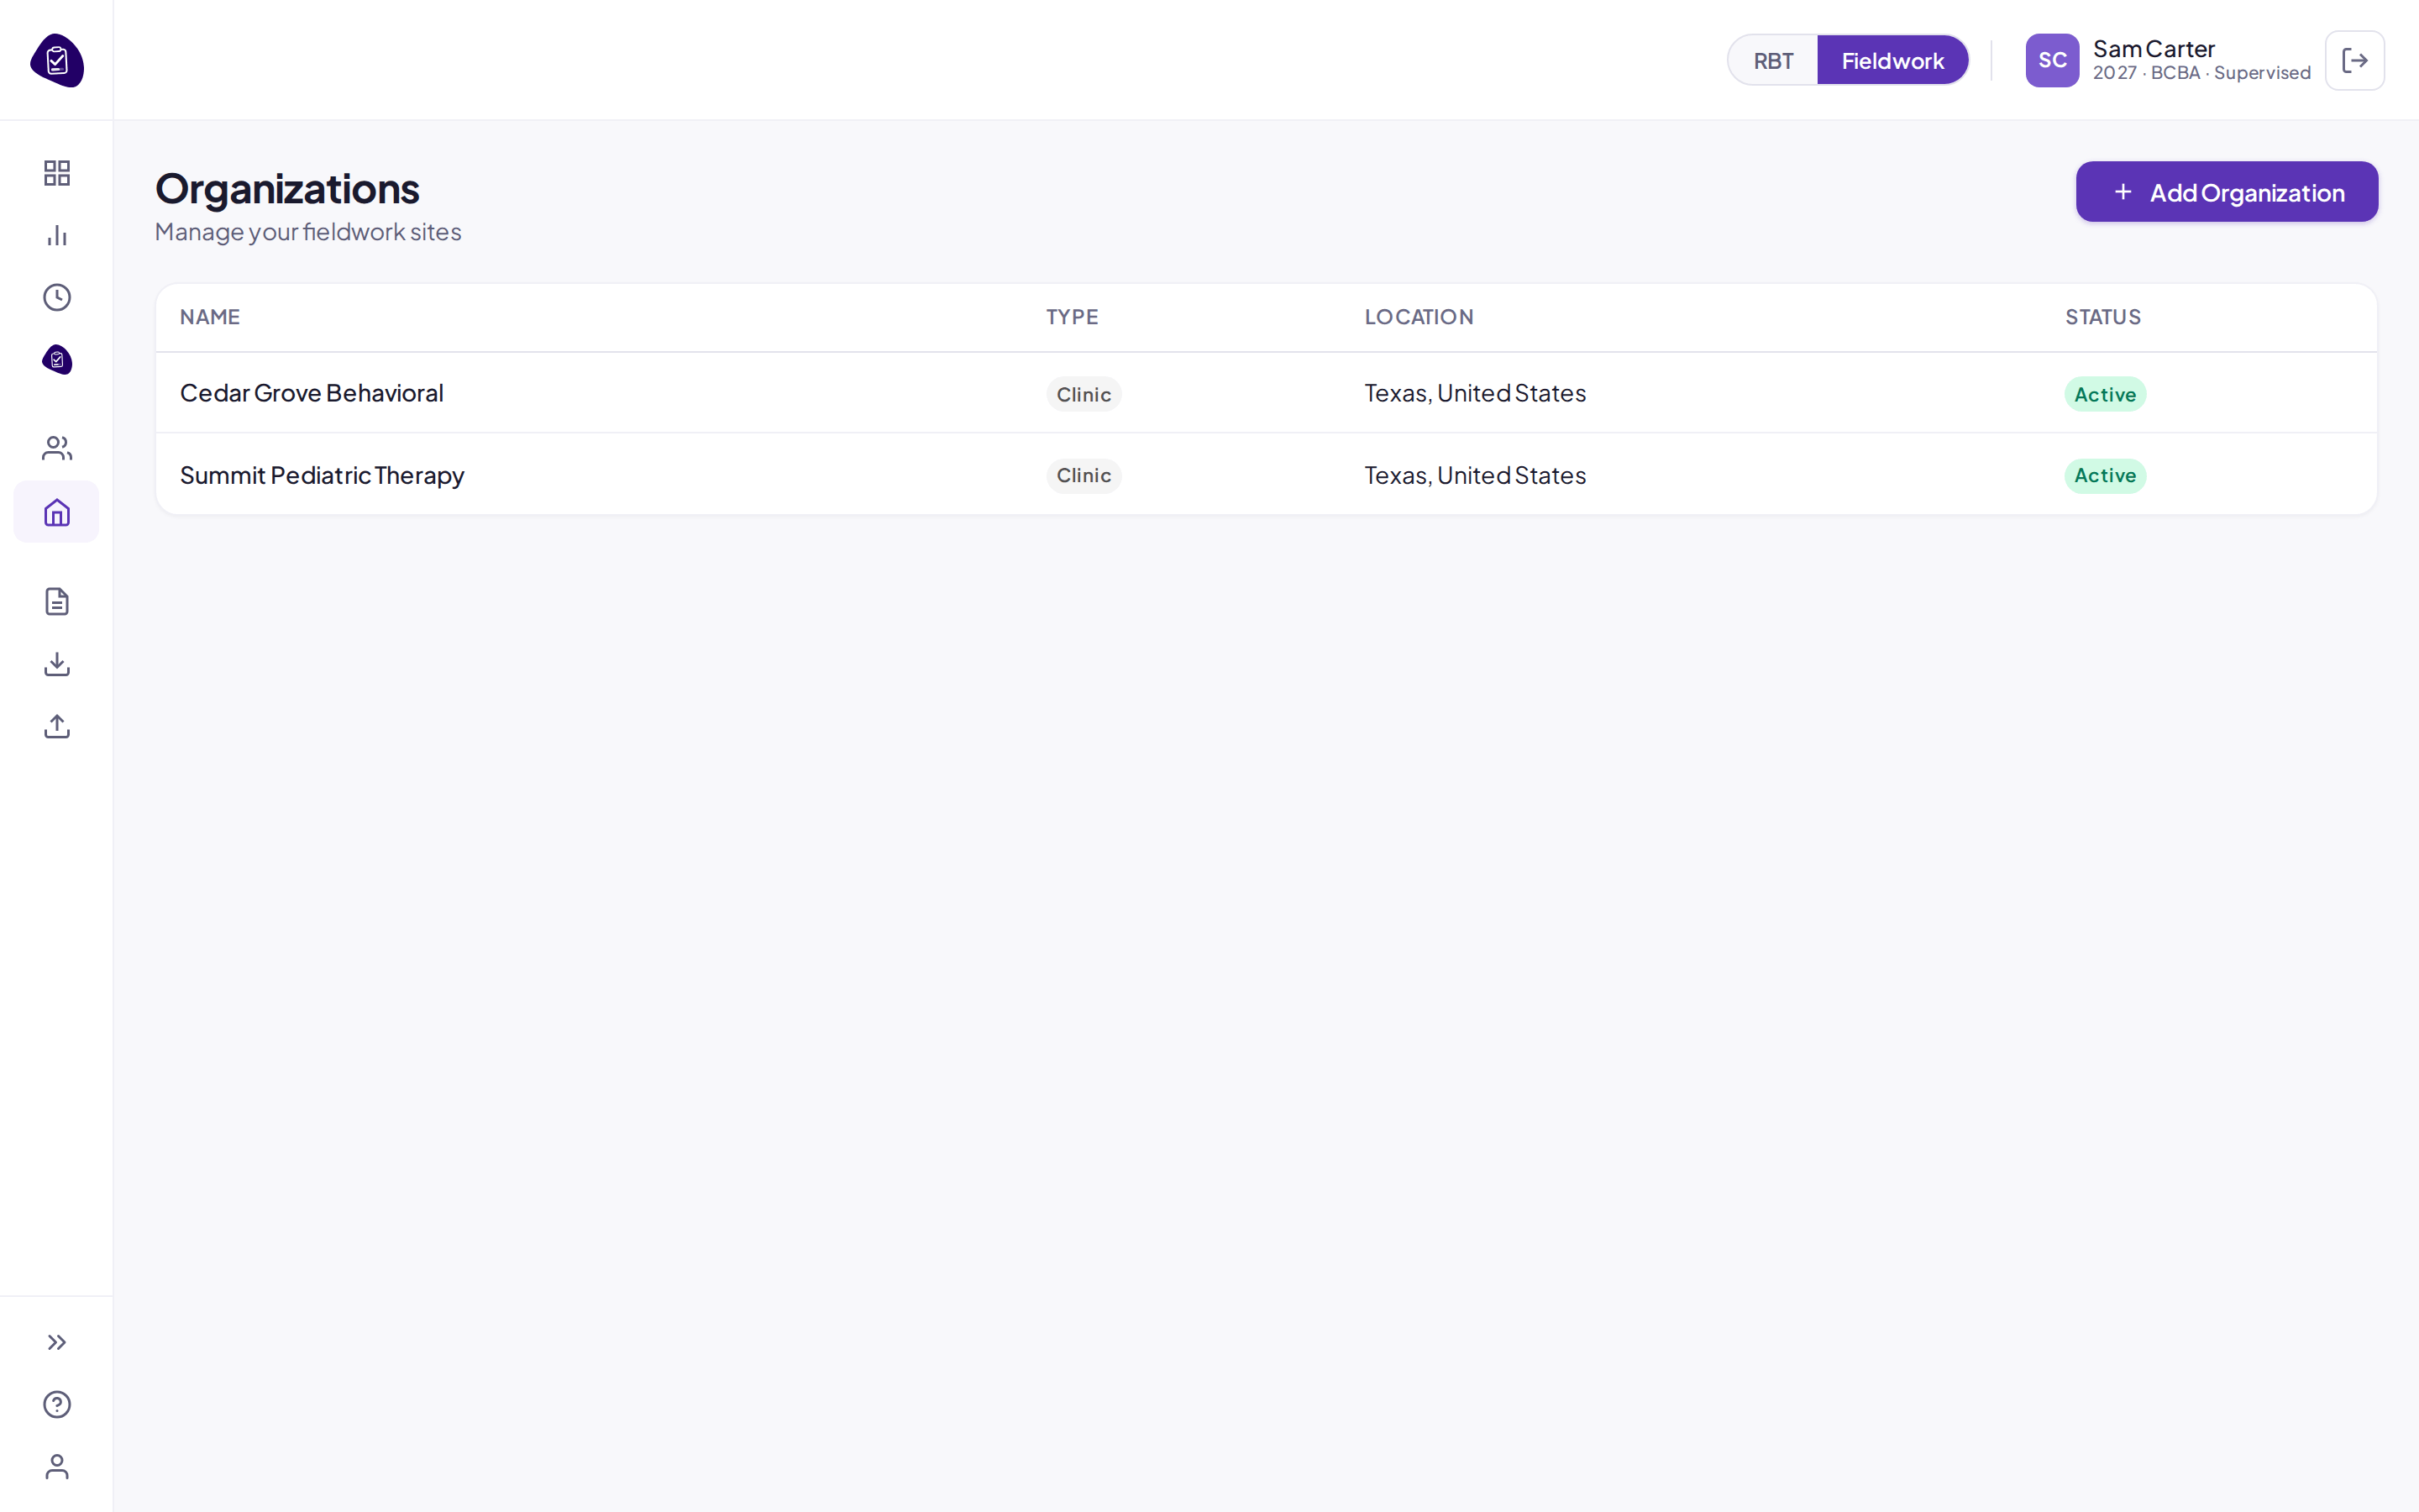Switch to Fieldwork mode
Image resolution: width=2419 pixels, height=1512 pixels.
pos(1892,61)
